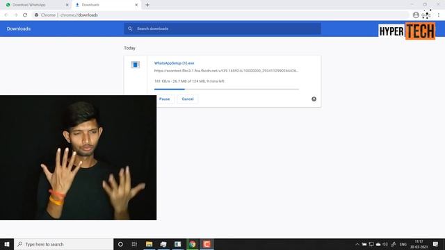Open Chrome from the taskbar
This screenshot has width=445, height=250.
pyautogui.click(x=192, y=244)
